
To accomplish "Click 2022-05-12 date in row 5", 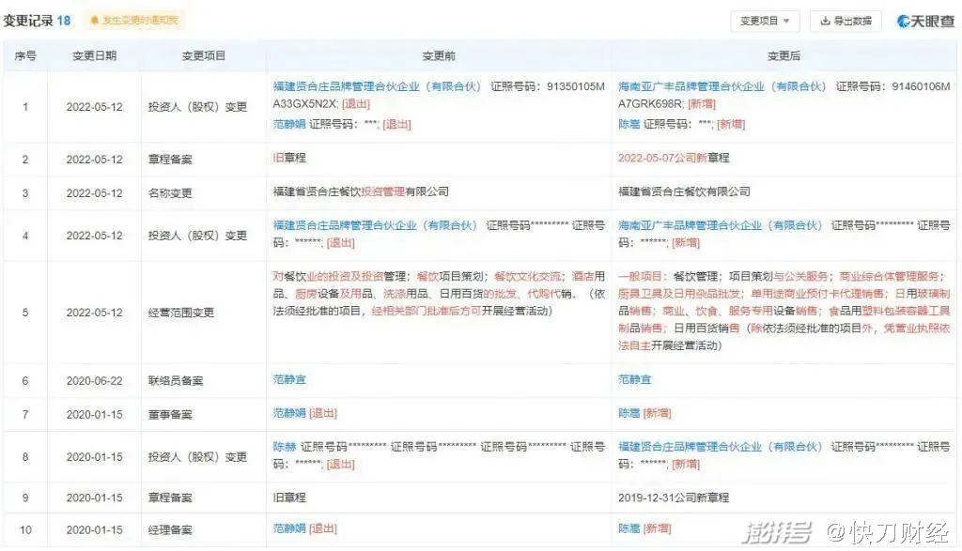I will (x=95, y=313).
